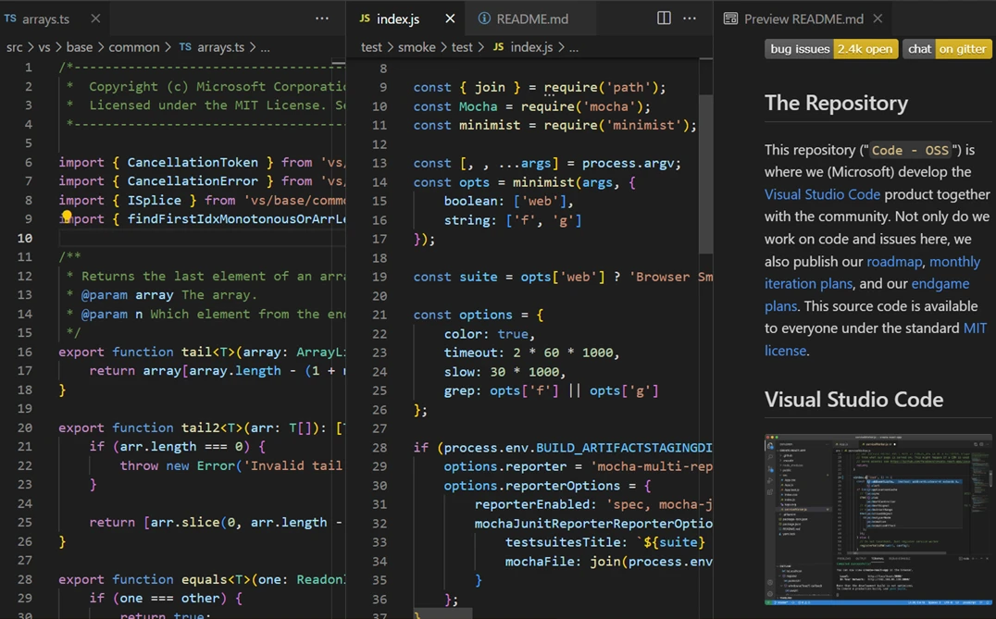This screenshot has width=996, height=619.
Task: Open more actions for the index.js editor group
Action: click(690, 18)
